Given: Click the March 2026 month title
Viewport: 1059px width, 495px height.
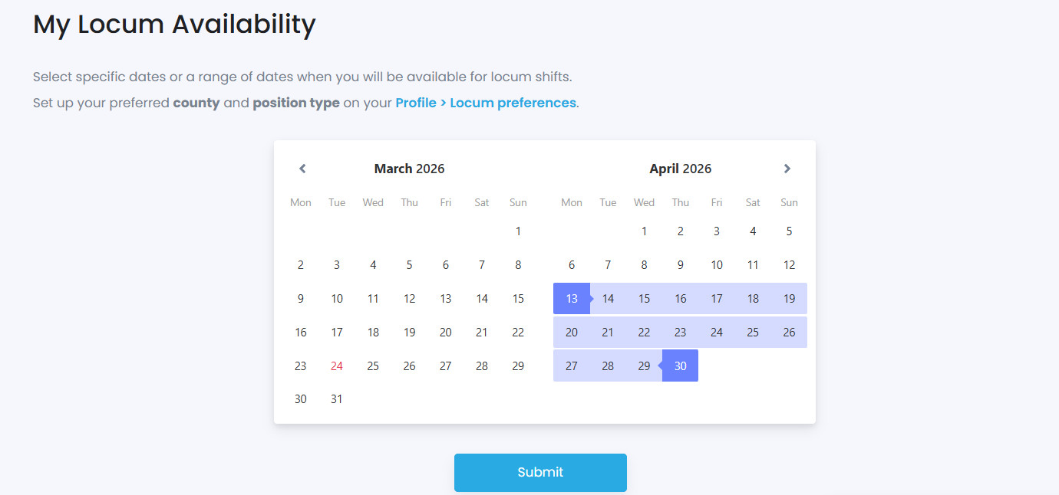Looking at the screenshot, I should click(409, 169).
